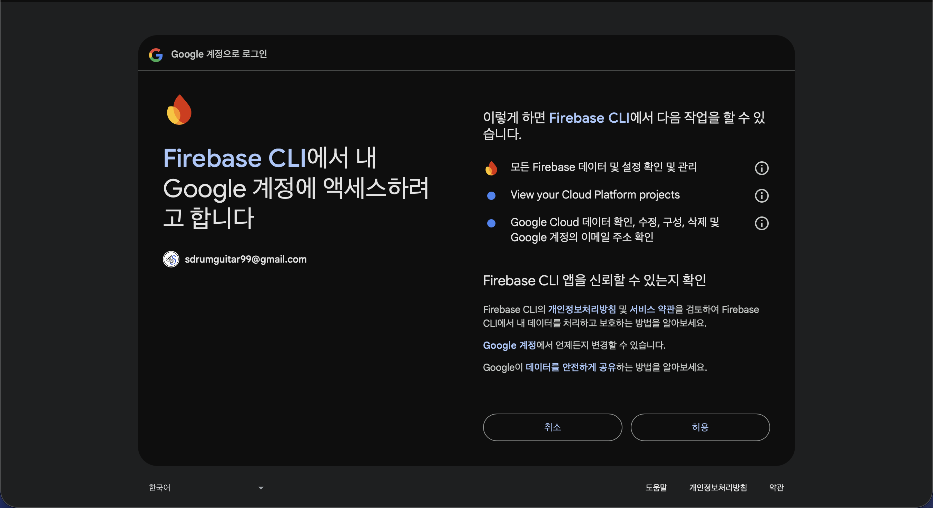Open info for Google Cloud data permission

tap(761, 223)
